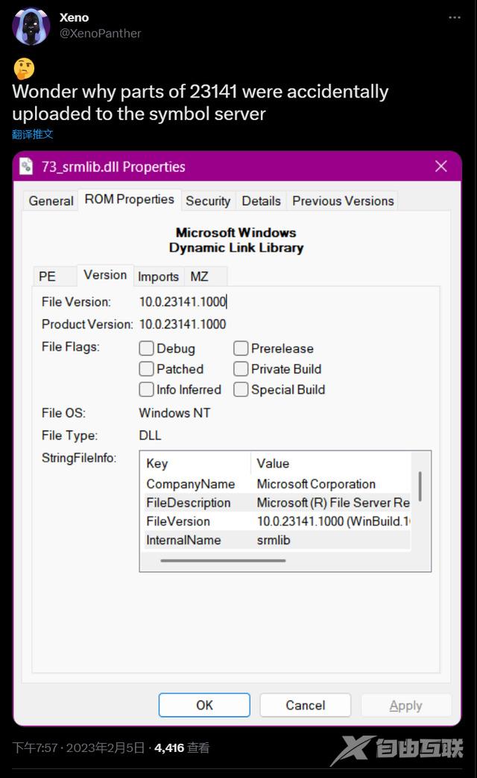Select the InternalName row
Viewport: 477px width, 778px height.
(x=277, y=541)
